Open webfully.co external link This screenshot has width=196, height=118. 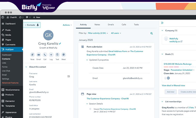click(x=176, y=42)
